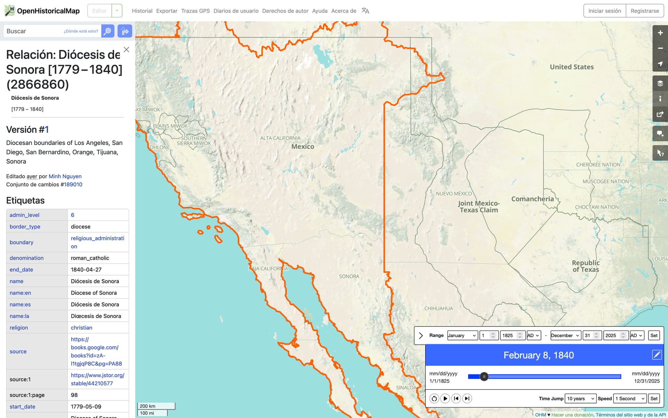The width and height of the screenshot is (668, 418).
Task: Step the timeline forward one jump
Action: tap(467, 398)
